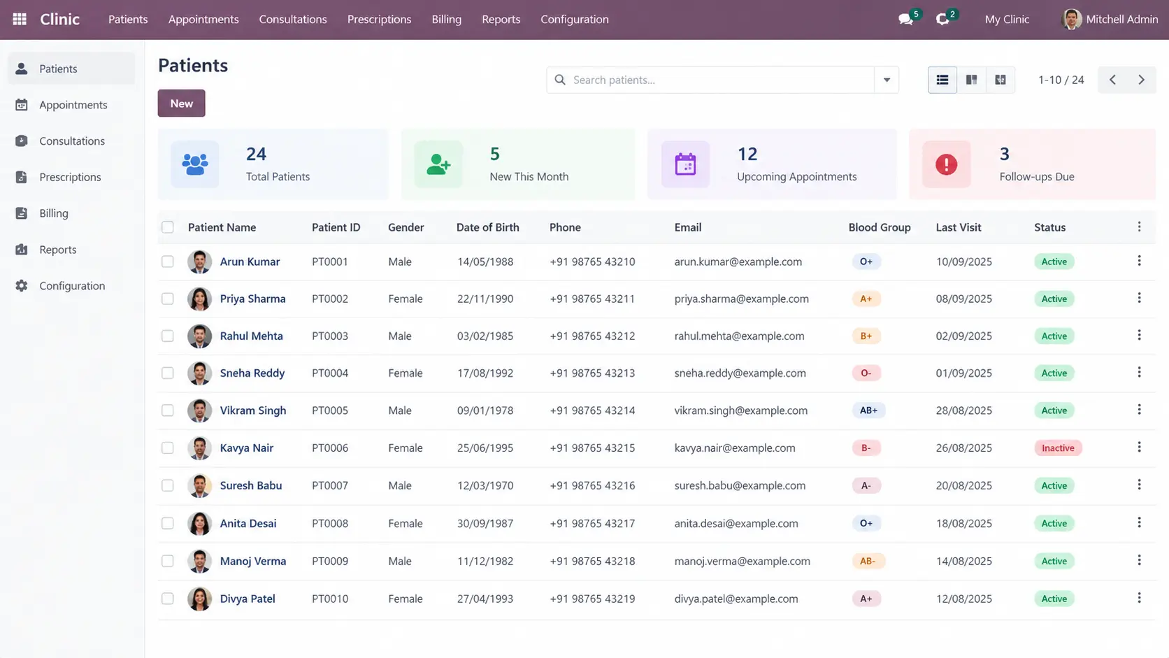Open the Appointments top menu
Image resolution: width=1169 pixels, height=658 pixels.
(x=203, y=19)
